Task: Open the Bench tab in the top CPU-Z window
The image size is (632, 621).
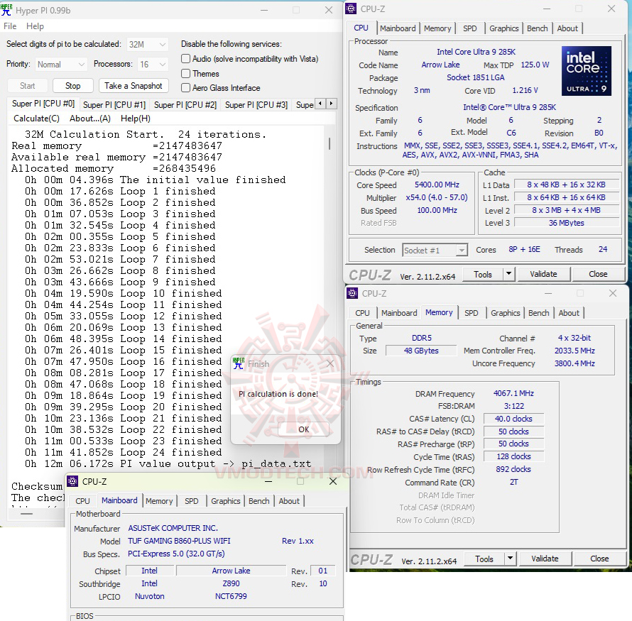Action: (x=538, y=28)
